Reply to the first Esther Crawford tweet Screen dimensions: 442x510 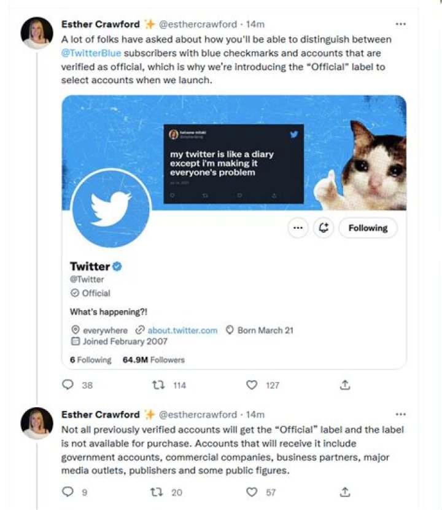tap(68, 384)
